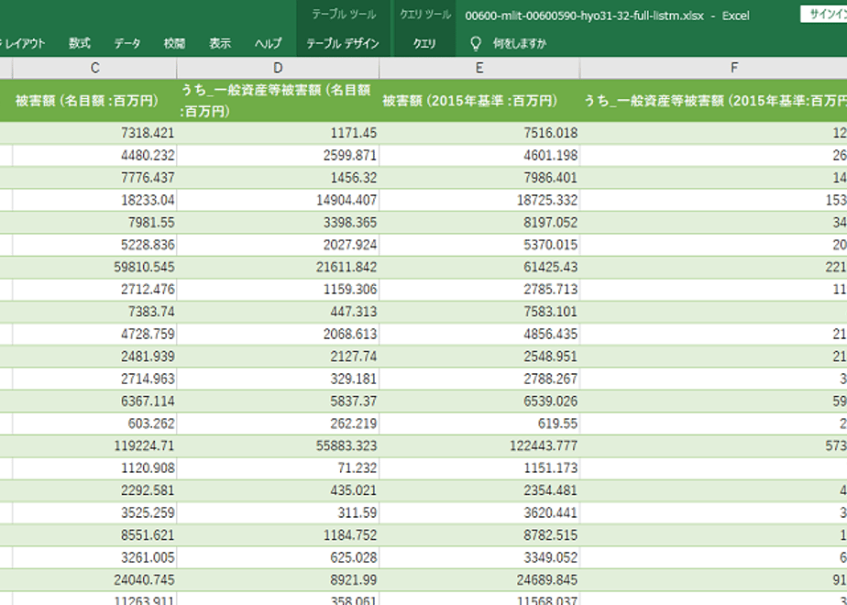847x605 pixels.
Task: Select cell with value 2068.613
Action: 278,335
